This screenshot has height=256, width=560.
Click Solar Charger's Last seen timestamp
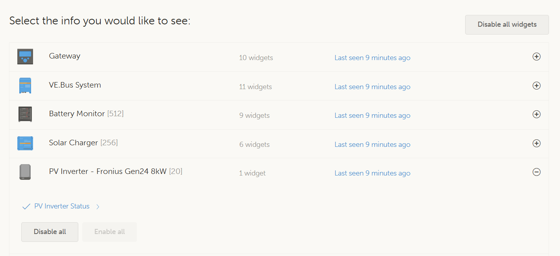tap(372, 144)
